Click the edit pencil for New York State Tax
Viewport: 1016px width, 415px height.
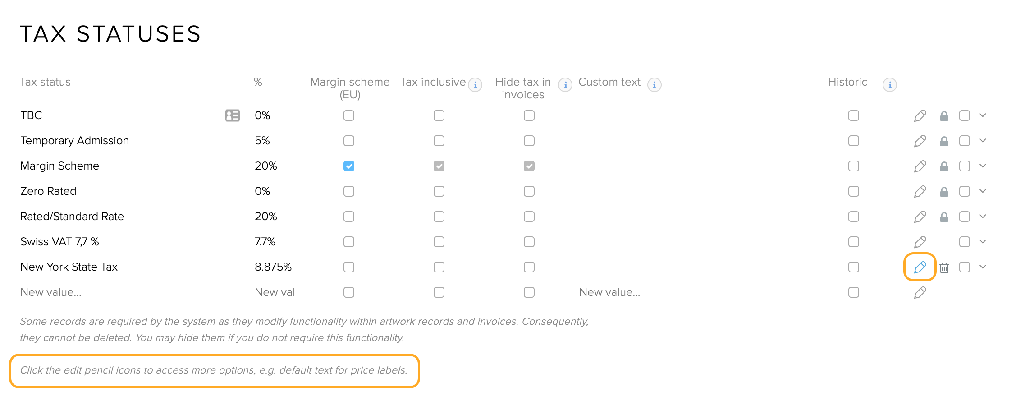pyautogui.click(x=920, y=267)
